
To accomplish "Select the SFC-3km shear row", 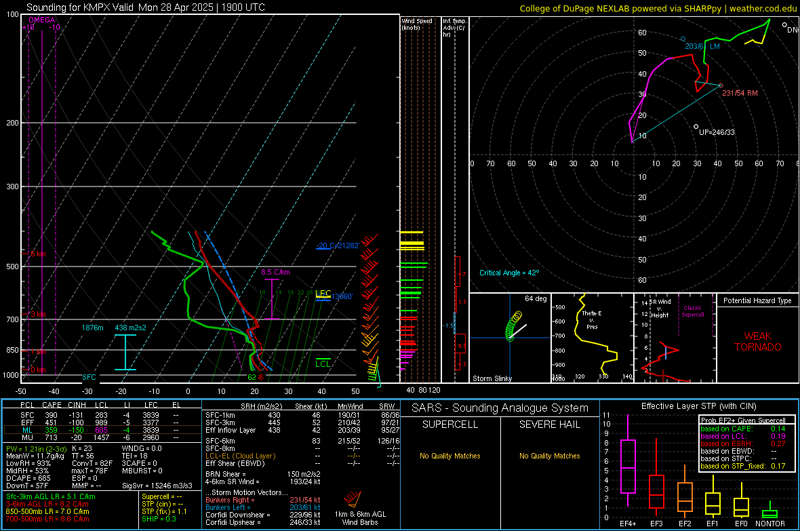I will 302,422.
